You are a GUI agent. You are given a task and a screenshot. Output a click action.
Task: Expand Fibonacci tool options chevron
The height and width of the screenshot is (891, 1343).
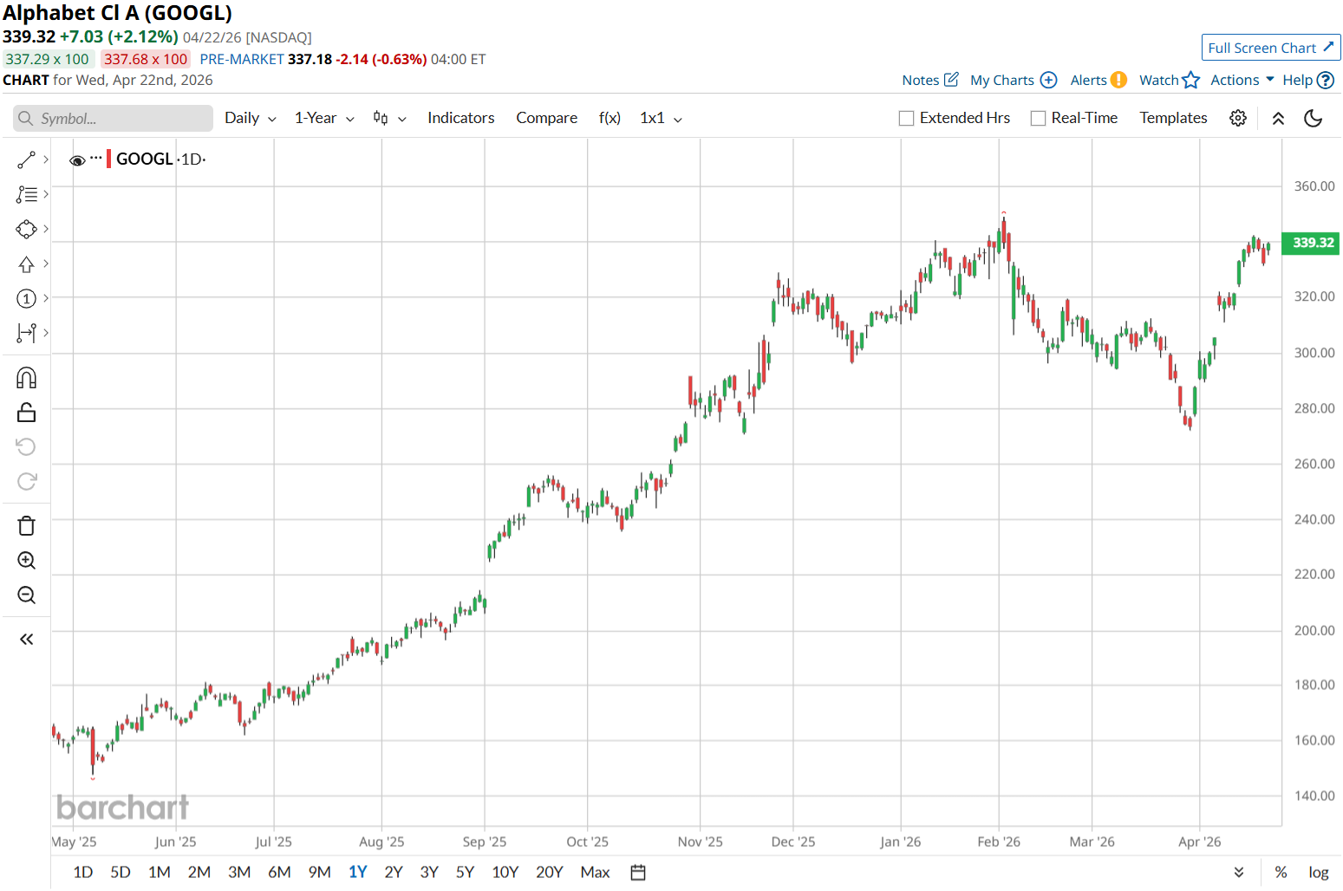[x=46, y=194]
